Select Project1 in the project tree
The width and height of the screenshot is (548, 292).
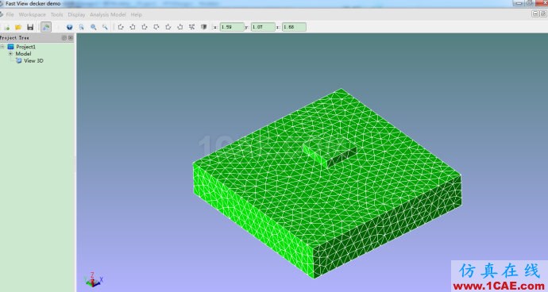point(26,47)
